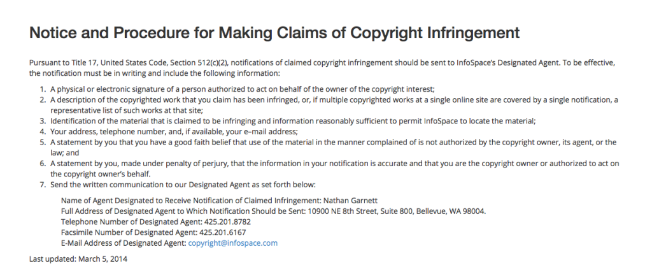Click the text "representative list of such works"
The height and width of the screenshot is (277, 652).
click(x=103, y=110)
